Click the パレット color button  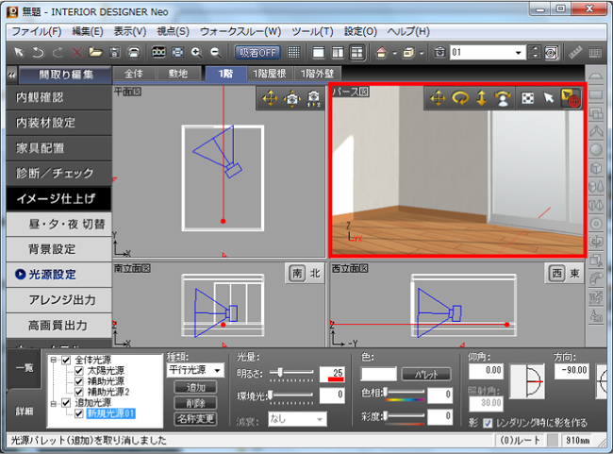pos(426,375)
